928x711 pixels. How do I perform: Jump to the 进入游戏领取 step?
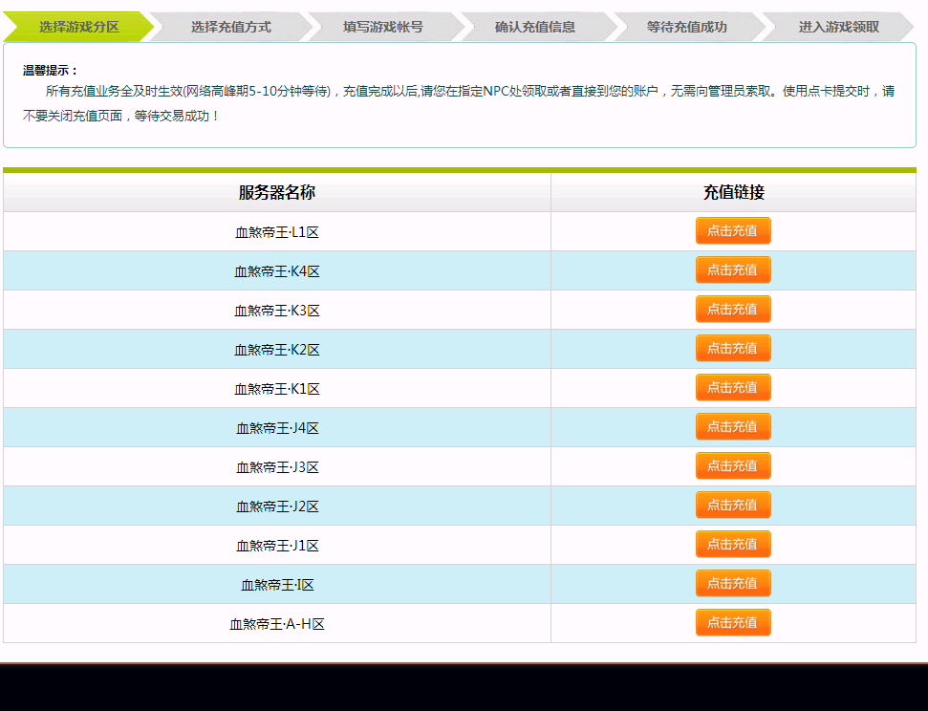[838, 27]
